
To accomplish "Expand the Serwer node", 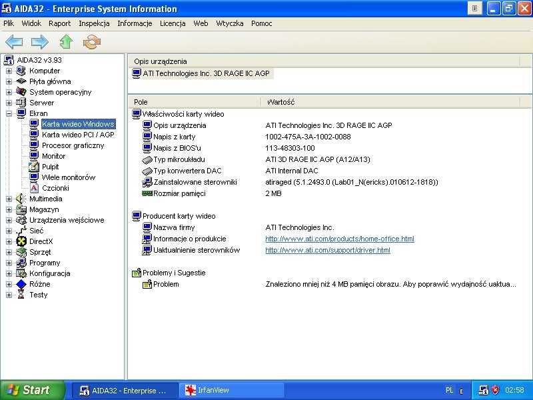I will coord(9,103).
